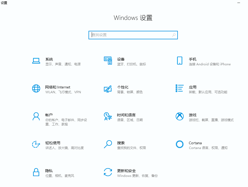Click the 搜索 magnifying glass icon
This screenshot has width=248, height=187.
(108, 144)
